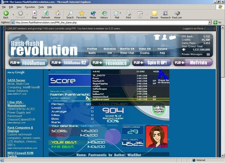225x163 pixels.
Task: Click the Try The Level Again button
Action: pos(159,109)
